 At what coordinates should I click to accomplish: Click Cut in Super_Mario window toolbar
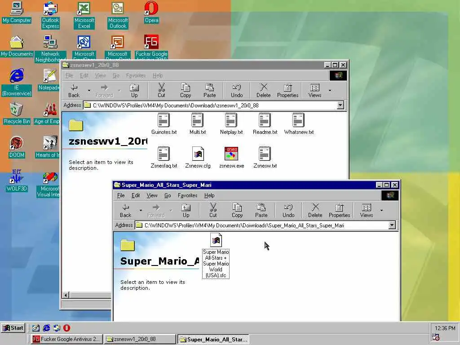pyautogui.click(x=213, y=211)
